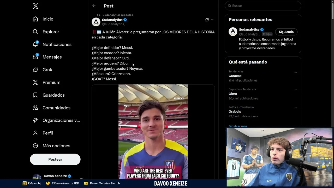Click the repost arrows icon above post
Screen dimensions: 334x188
99,15
